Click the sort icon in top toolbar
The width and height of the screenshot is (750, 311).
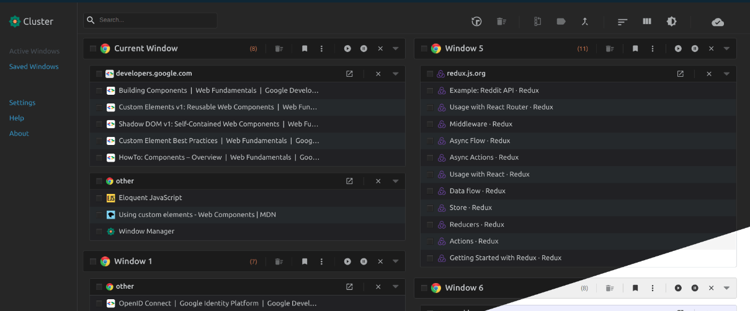coord(622,22)
